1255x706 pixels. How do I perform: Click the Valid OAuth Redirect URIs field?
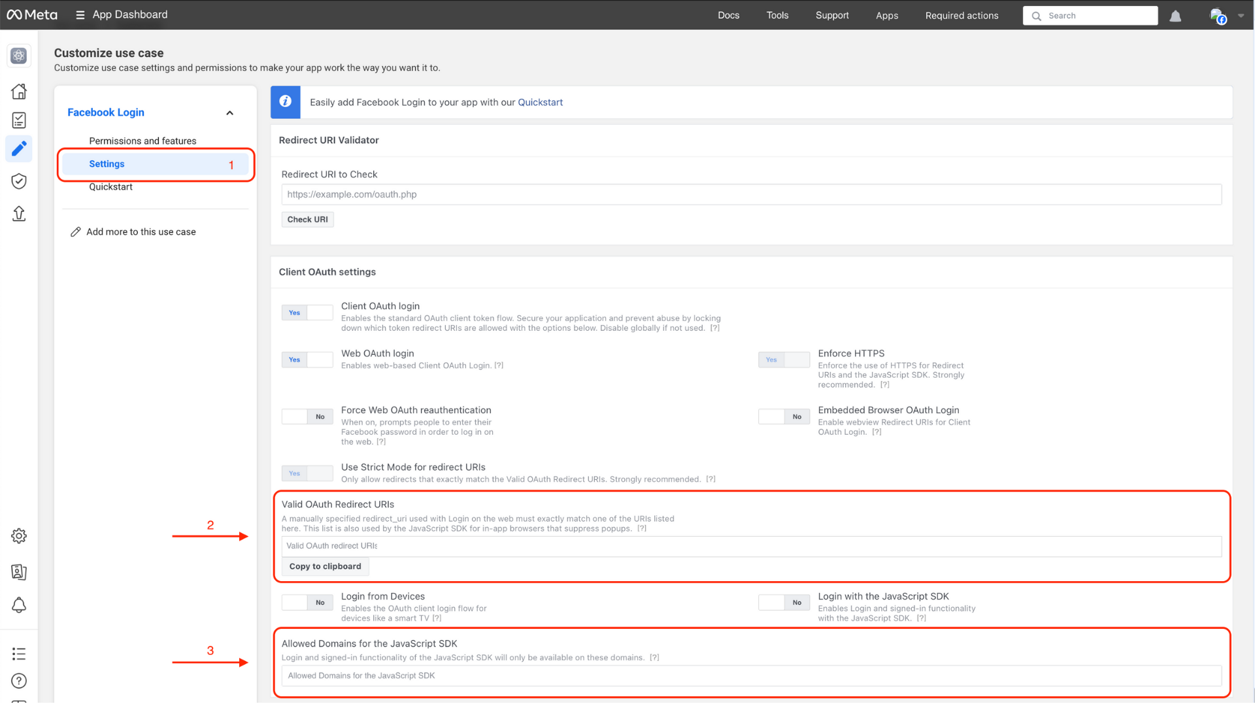pos(751,546)
